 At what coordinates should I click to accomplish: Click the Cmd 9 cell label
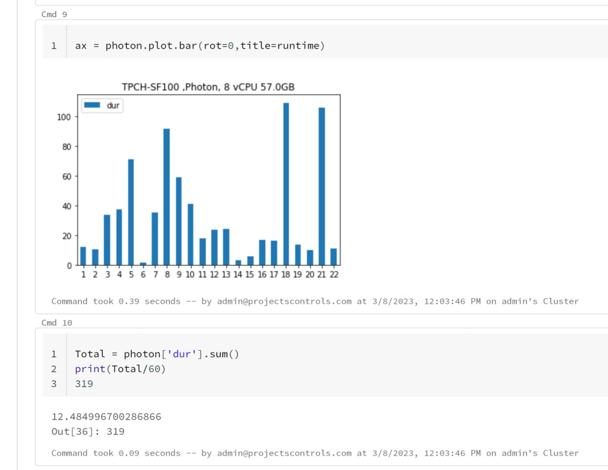[54, 14]
